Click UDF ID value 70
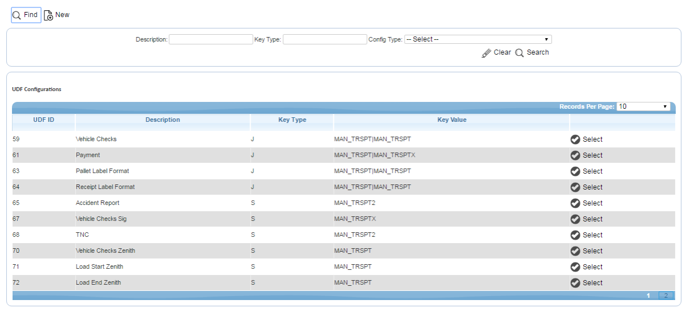686x312 pixels. tap(16, 251)
